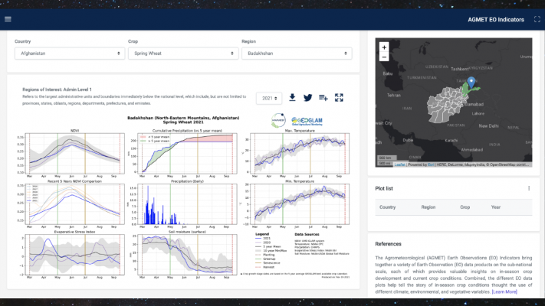Image resolution: width=545 pixels, height=306 pixels.
Task: Open the hamburger navigation menu
Action: 8,18
